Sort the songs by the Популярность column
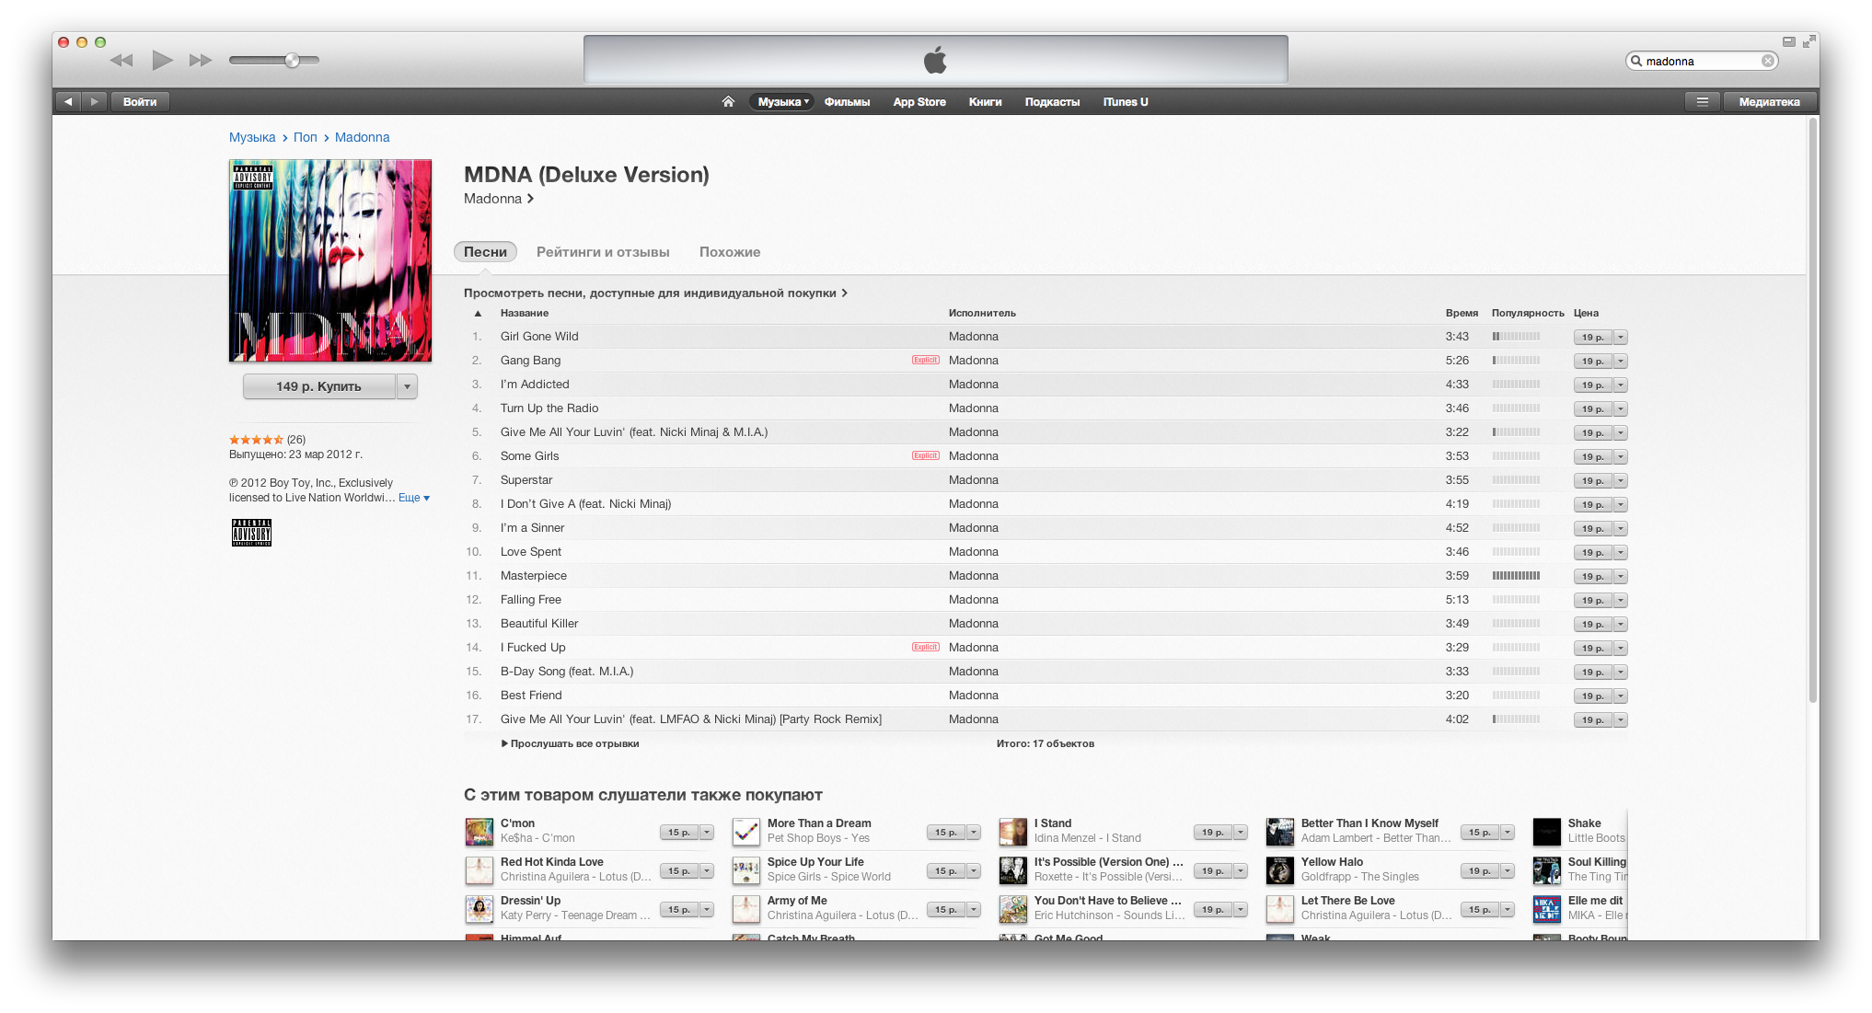Viewport: 1872px width, 1013px height. tap(1527, 314)
